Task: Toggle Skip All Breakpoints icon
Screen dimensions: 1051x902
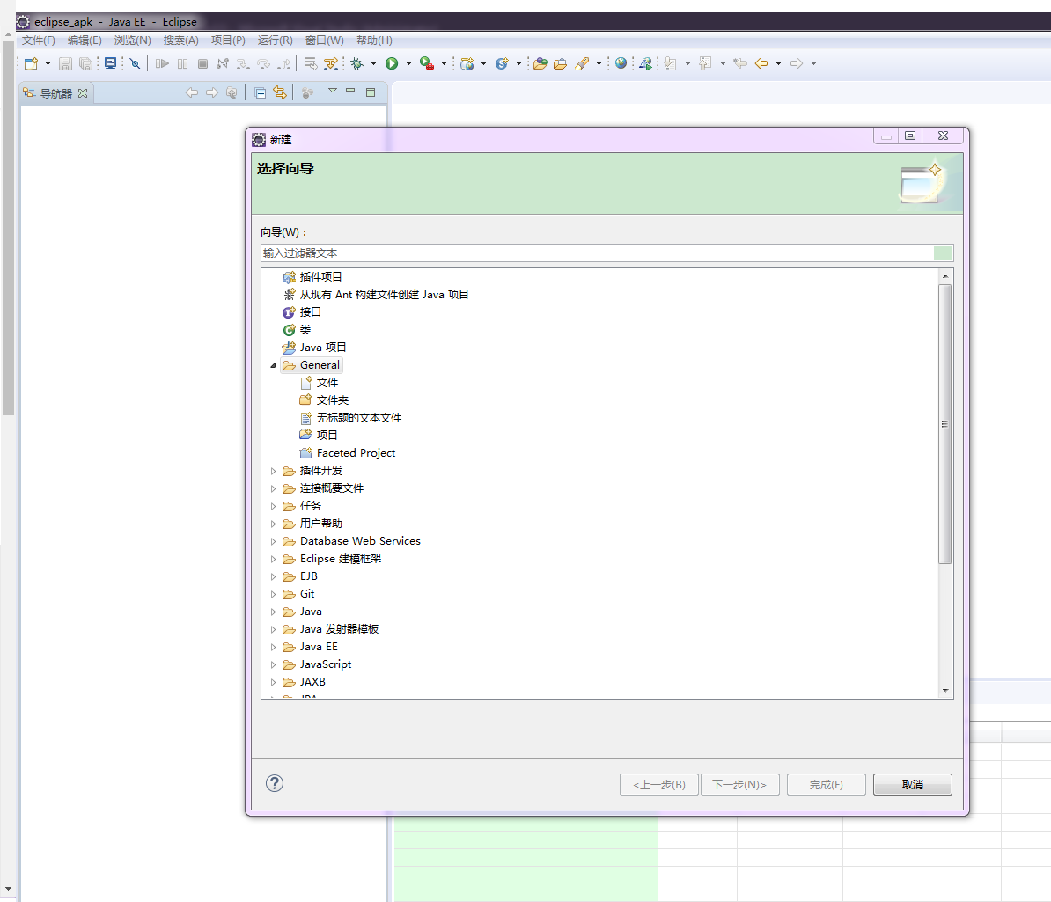Action: coord(136,63)
